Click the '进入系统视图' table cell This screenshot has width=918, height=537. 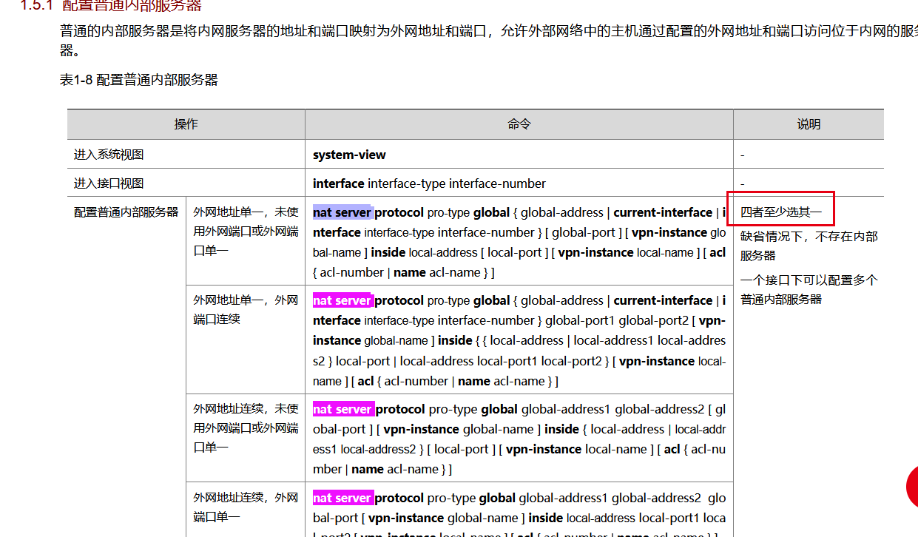[x=186, y=155]
